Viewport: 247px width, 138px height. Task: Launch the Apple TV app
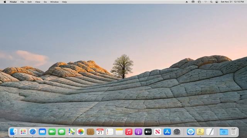(x=148, y=132)
